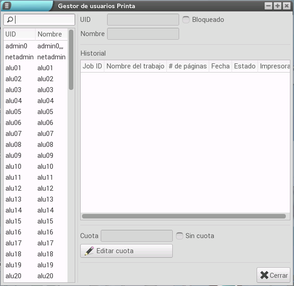Select user admin0 in the list

tap(16, 46)
